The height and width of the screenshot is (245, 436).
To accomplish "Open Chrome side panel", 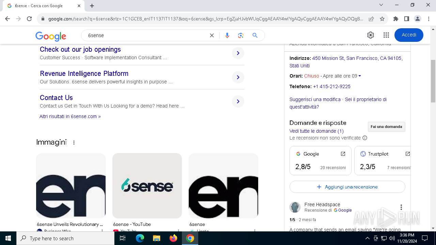I will (406, 19).
